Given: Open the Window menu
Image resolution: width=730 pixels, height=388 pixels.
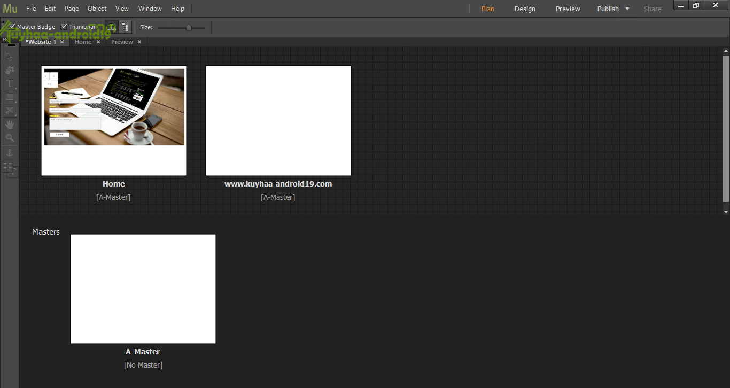Looking at the screenshot, I should [150, 9].
